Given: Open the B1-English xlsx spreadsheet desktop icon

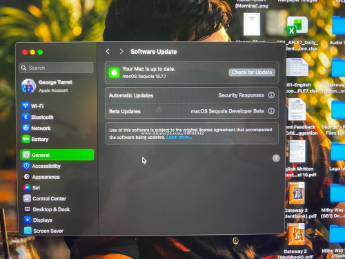Looking at the screenshot, I should 297,67.
